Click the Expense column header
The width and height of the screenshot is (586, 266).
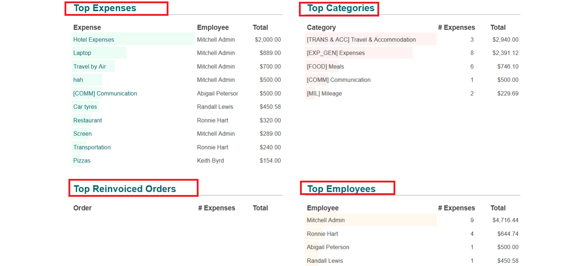87,27
